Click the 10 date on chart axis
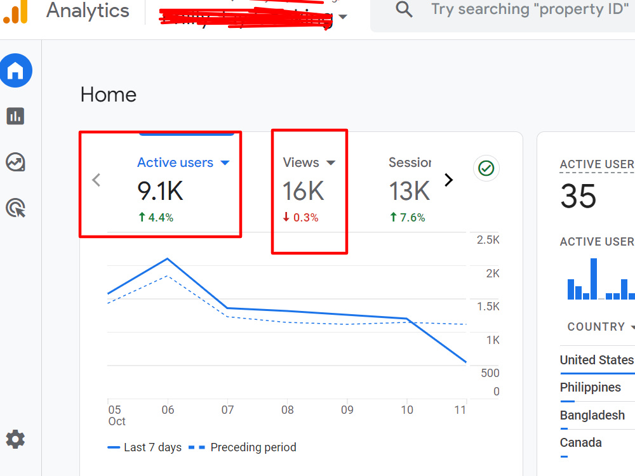The width and height of the screenshot is (635, 476). click(x=407, y=410)
